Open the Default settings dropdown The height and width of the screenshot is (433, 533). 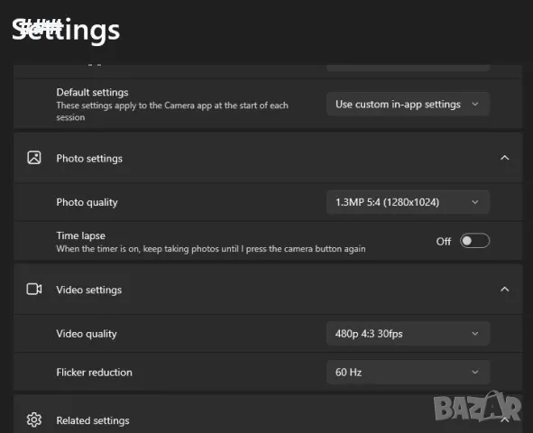click(x=408, y=104)
